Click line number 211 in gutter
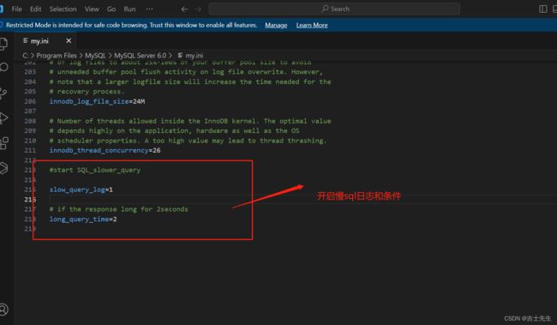 pyautogui.click(x=30, y=150)
